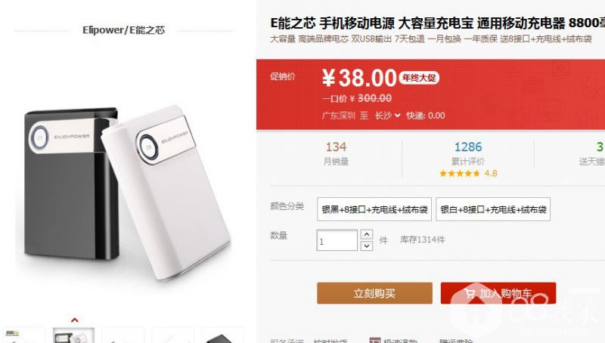Select the first product thumbnail
Screen dimensions: 605x343
pos(23,335)
